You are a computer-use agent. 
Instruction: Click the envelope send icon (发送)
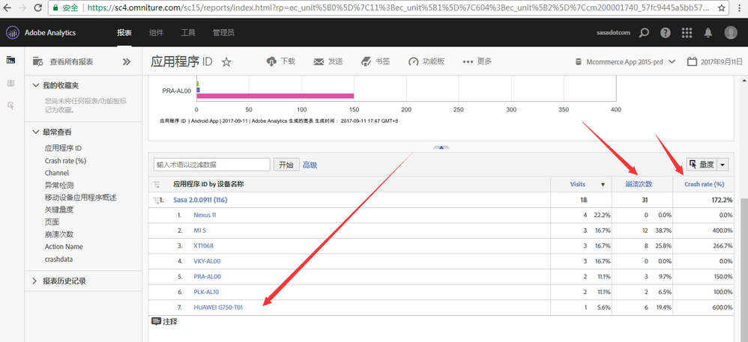coord(319,61)
